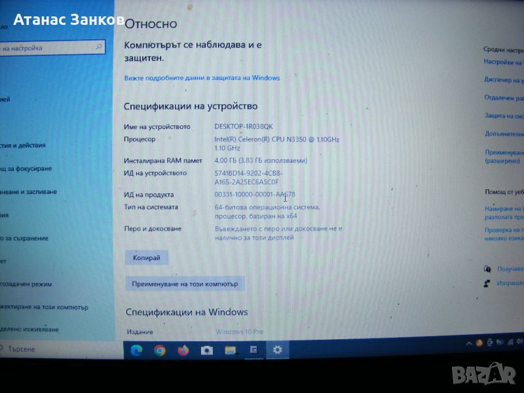Click the Процесор label
Image resolution: width=524 pixels, height=393 pixels.
point(140,139)
